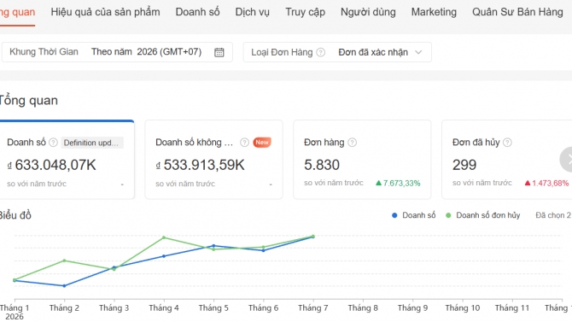Click the New badge on Doanh số không card

click(x=262, y=143)
